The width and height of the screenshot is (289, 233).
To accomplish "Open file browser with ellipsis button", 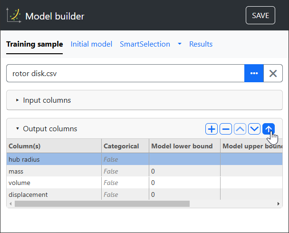I will [254, 74].
